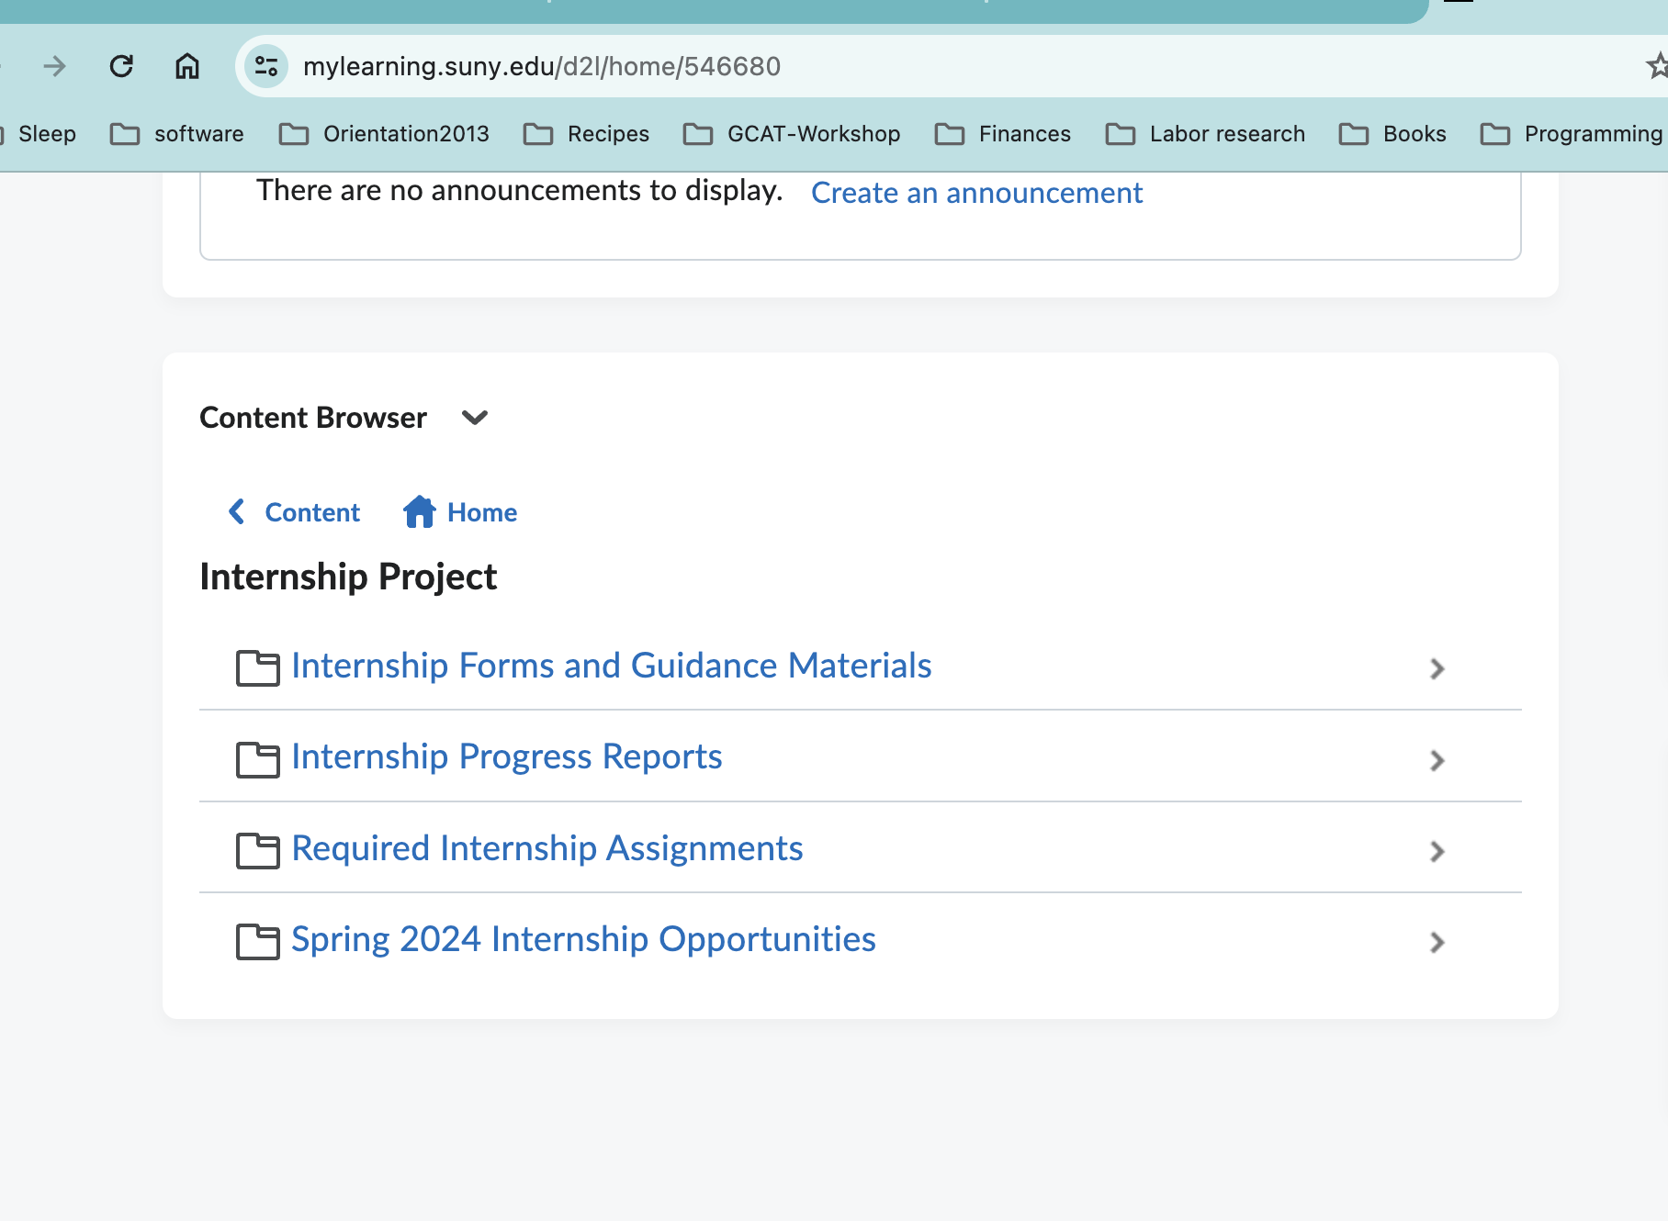The image size is (1668, 1221).
Task: Open the software bookmark folder
Action: coord(177,134)
